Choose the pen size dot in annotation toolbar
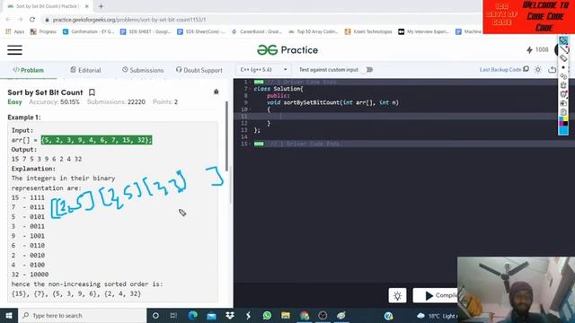 pos(563,67)
